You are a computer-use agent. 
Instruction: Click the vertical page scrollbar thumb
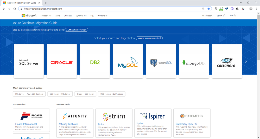(258, 38)
